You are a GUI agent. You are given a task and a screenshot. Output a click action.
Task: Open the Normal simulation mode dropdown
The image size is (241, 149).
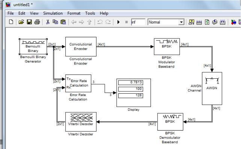181,22
